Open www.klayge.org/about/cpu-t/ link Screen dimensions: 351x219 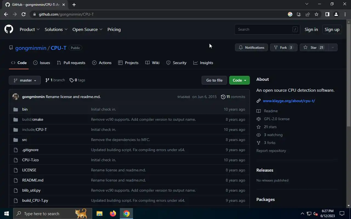tap(289, 101)
